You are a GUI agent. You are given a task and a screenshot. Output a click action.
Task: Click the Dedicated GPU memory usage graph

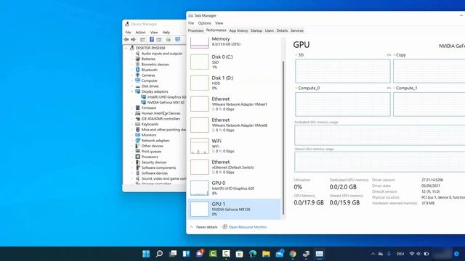coord(379,135)
